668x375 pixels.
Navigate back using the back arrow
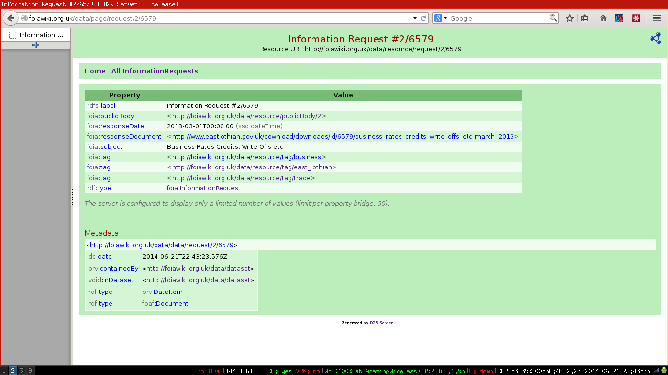pyautogui.click(x=10, y=18)
